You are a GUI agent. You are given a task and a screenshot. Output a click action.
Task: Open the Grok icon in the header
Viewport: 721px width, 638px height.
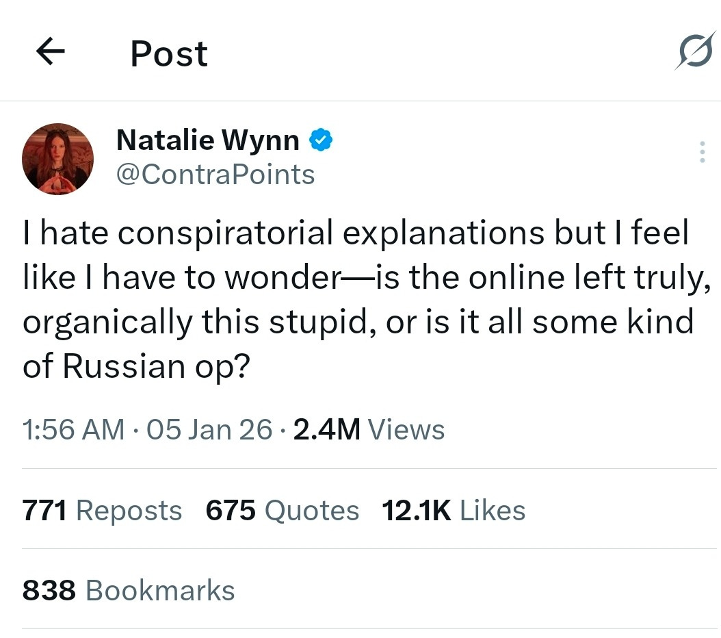click(696, 49)
